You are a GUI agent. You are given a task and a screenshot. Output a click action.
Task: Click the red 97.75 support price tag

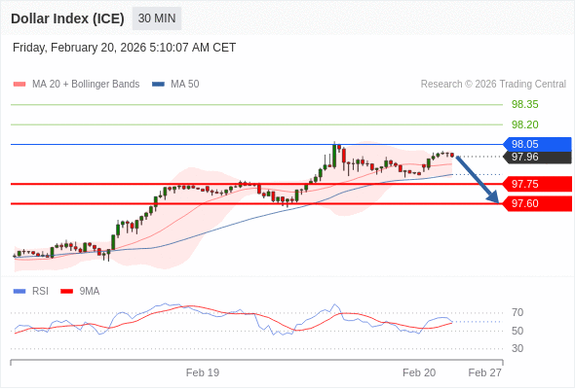point(537,184)
